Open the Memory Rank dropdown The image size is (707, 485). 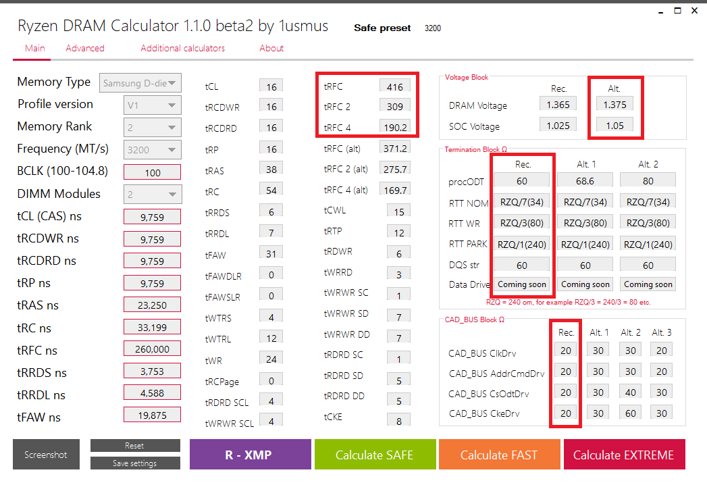coord(153,128)
